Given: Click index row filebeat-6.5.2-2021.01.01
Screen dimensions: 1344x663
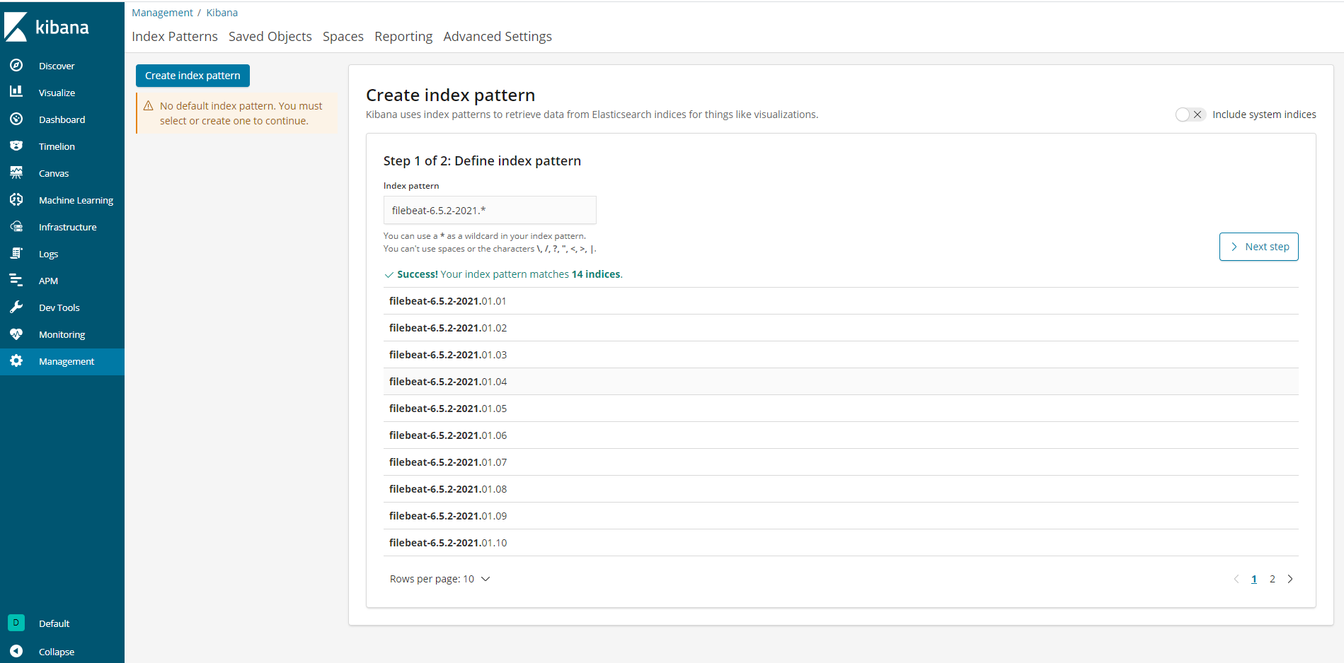Looking at the screenshot, I should point(841,301).
